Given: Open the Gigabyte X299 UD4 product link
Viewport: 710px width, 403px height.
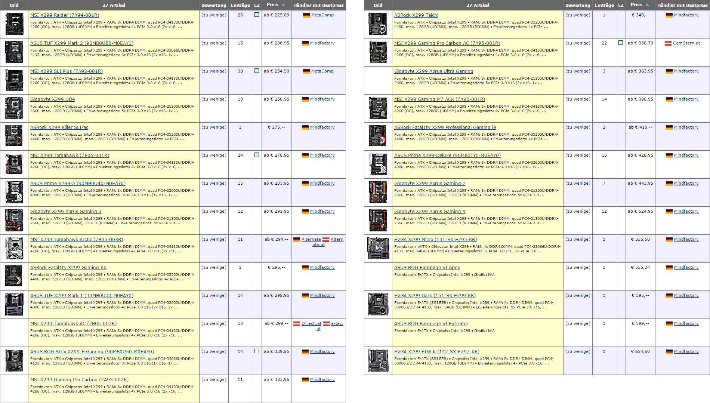Looking at the screenshot, I should tap(53, 99).
